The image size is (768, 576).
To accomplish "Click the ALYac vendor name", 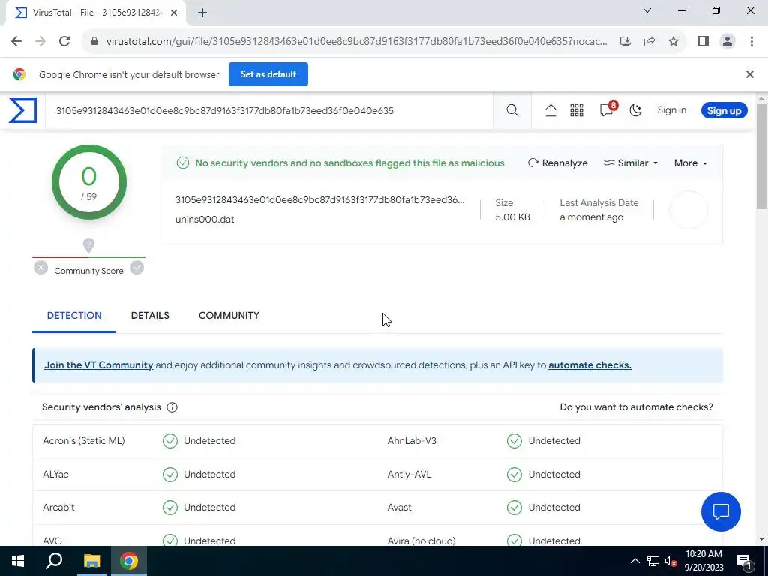I will [x=55, y=474].
